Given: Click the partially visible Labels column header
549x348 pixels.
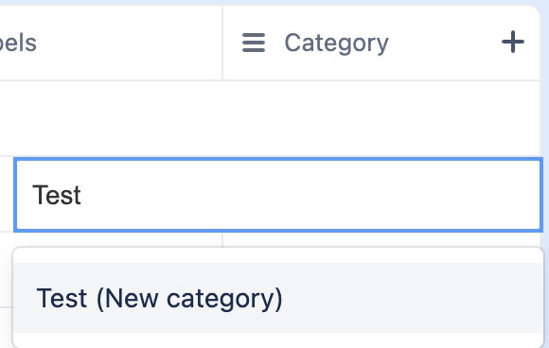Looking at the screenshot, I should click(111, 43).
